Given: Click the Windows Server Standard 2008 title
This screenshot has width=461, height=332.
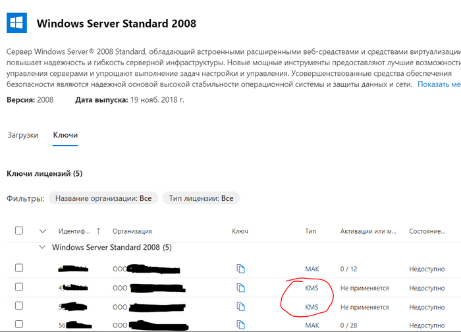Looking at the screenshot, I should tap(117, 24).
